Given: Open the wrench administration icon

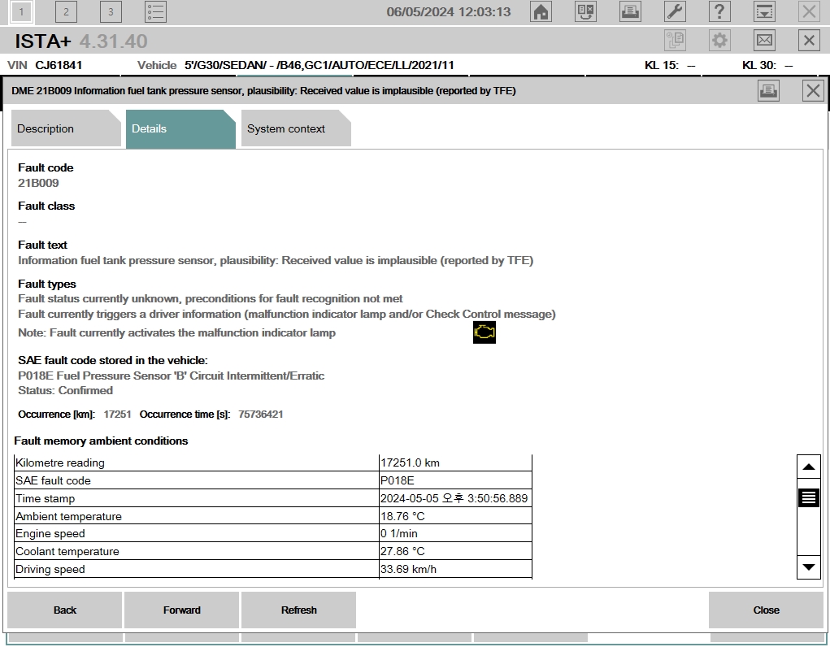Looking at the screenshot, I should pyautogui.click(x=675, y=11).
